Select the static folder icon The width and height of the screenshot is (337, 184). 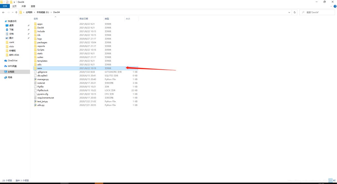[35, 53]
